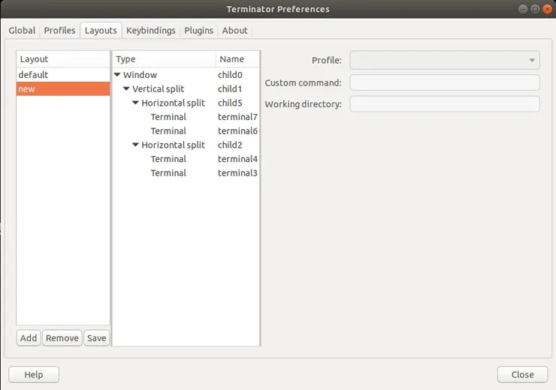Click the Add layout button

29,338
